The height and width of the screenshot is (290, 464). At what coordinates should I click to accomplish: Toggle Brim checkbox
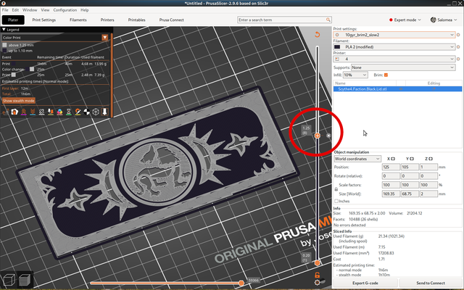pos(386,75)
